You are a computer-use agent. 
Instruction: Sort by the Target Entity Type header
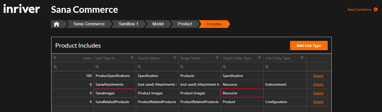pyautogui.click(x=237, y=58)
